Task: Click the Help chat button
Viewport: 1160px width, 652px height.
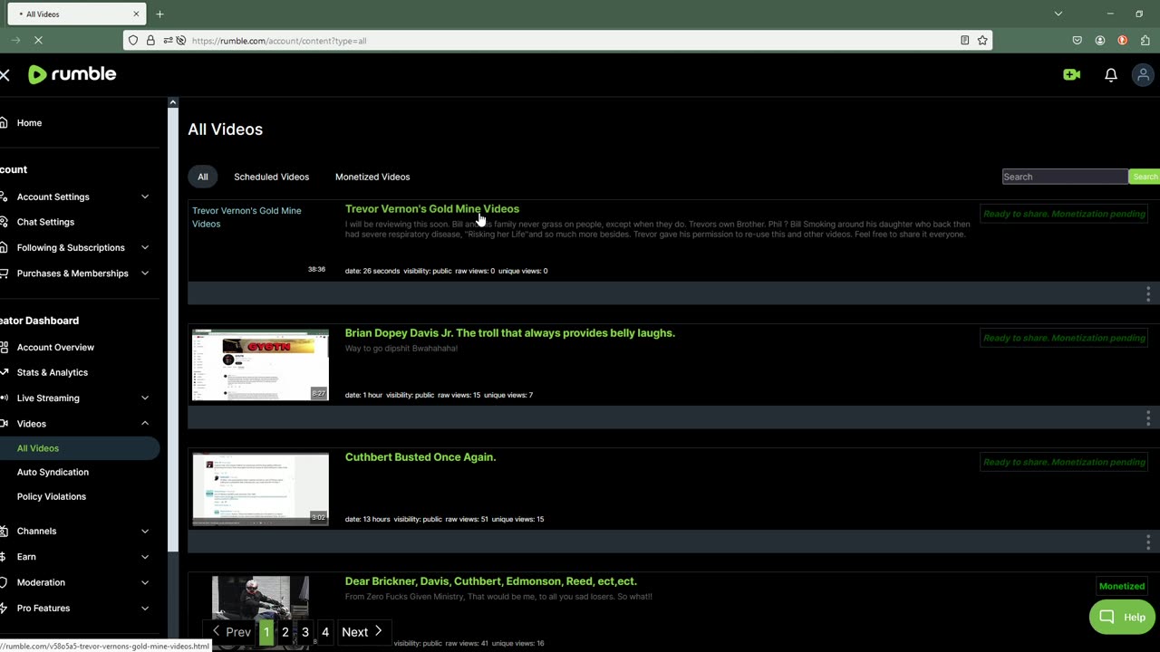Action: 1122,617
